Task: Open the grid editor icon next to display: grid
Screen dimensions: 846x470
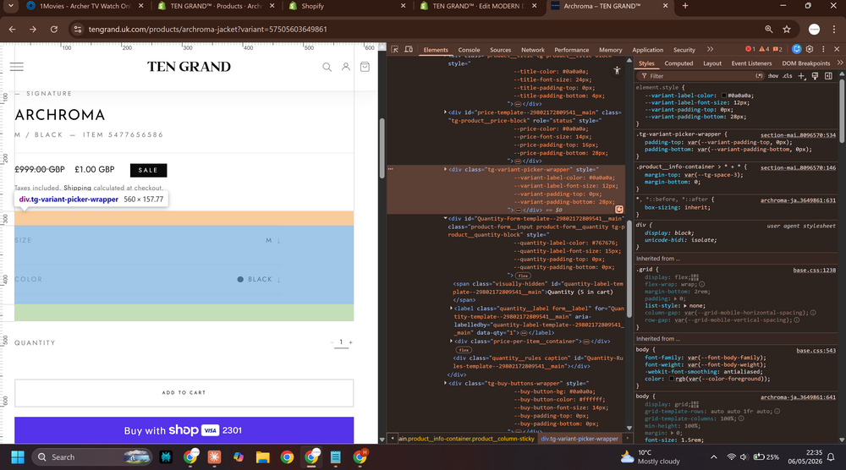Action: point(695,404)
